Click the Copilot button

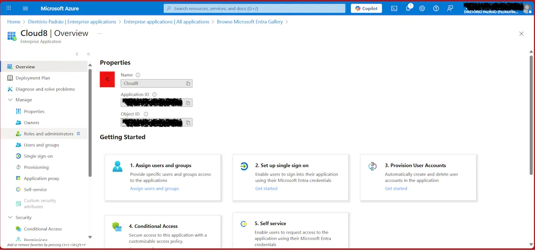[366, 8]
